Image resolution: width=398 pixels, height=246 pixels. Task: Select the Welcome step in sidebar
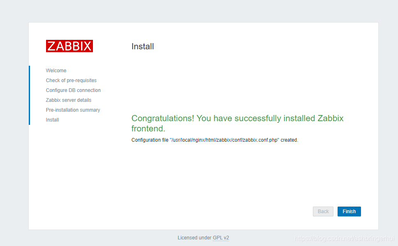click(56, 71)
